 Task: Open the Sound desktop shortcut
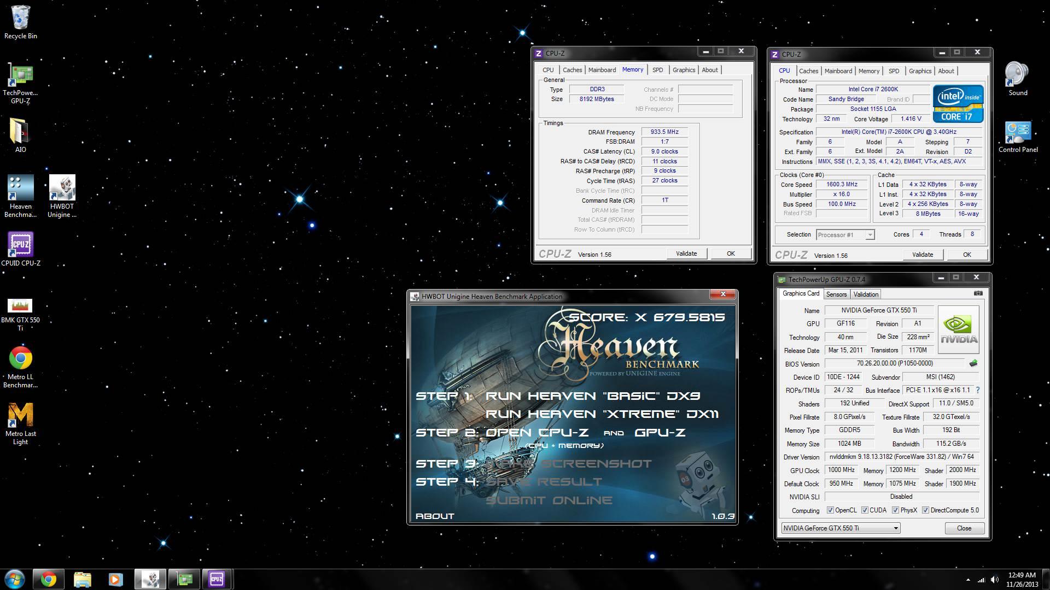[1018, 79]
